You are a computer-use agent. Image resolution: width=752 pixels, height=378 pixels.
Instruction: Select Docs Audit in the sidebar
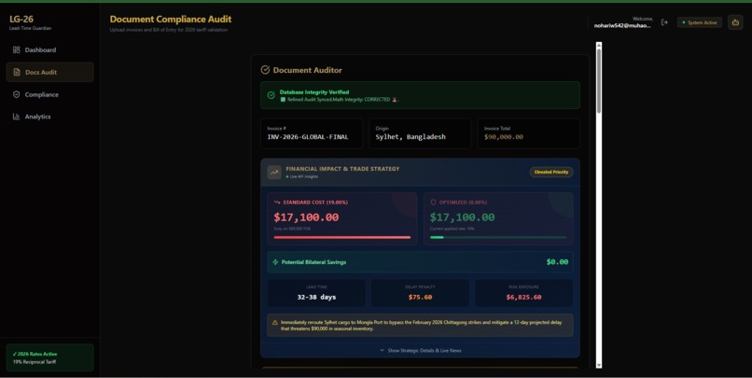coord(49,72)
